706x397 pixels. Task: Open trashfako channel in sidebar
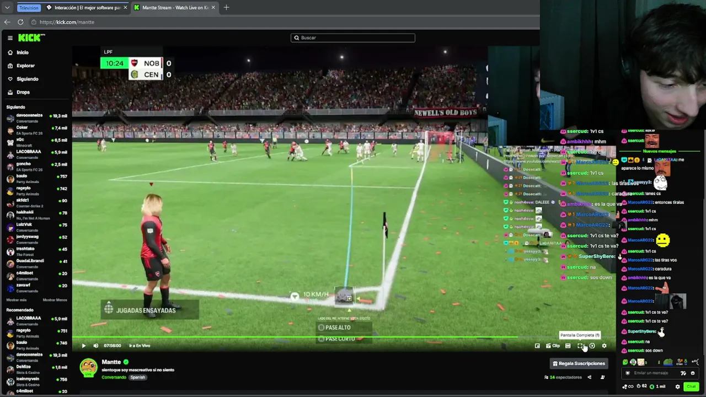tap(37, 251)
